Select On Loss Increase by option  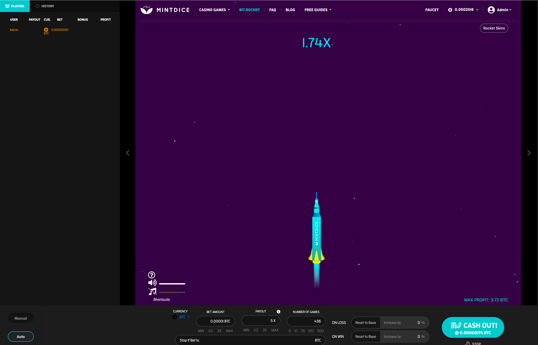point(392,323)
